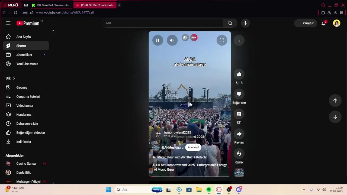Open İndirilenler
This screenshot has width=347, height=195.
click(26, 142)
